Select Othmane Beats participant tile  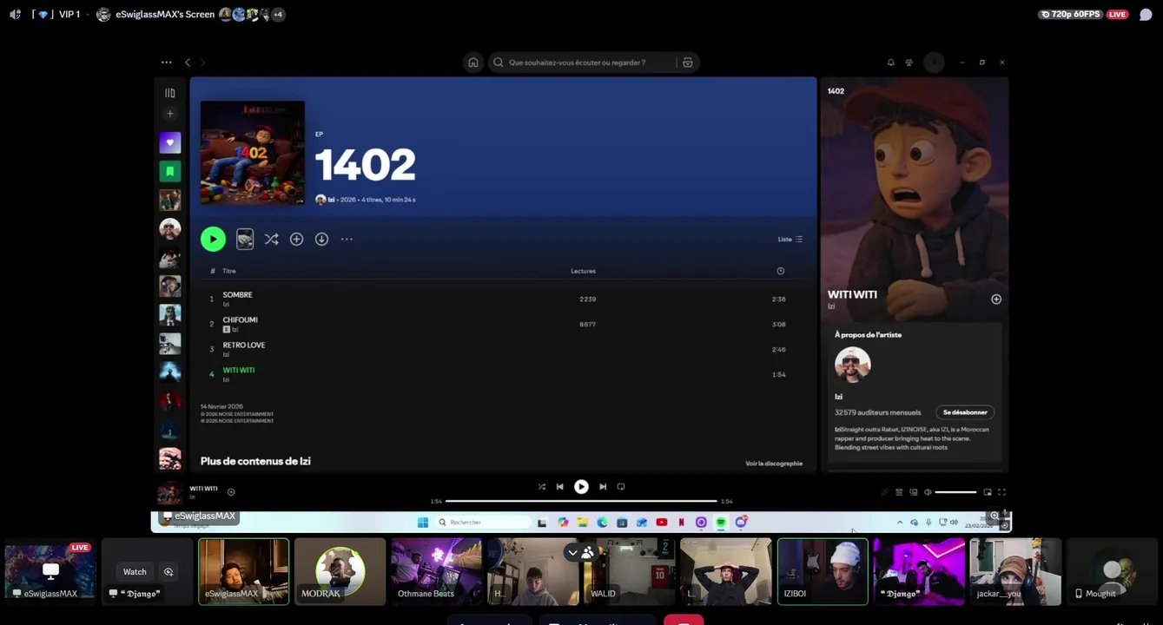[x=436, y=571]
